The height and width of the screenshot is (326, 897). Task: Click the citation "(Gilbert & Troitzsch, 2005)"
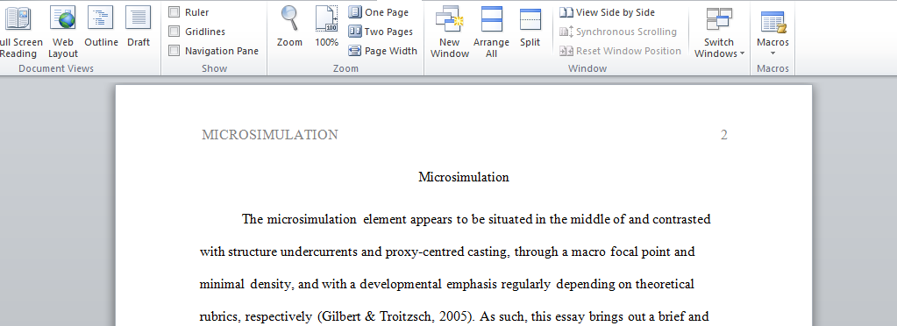pyautogui.click(x=396, y=317)
